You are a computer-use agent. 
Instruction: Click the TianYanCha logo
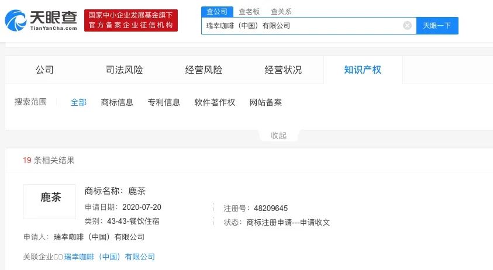41,20
